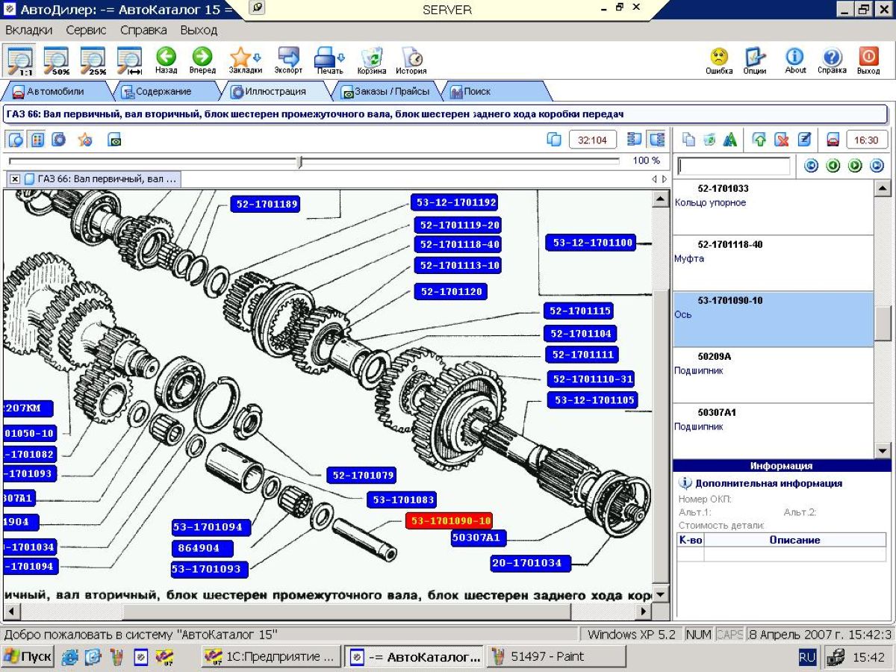Select 52-1701033 Кольцо упорное row

(773, 207)
